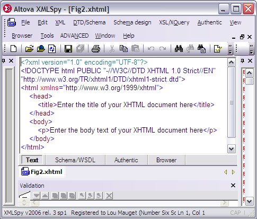Click the Reload file icon
This screenshot has width=257, height=219.
pos(52,49)
